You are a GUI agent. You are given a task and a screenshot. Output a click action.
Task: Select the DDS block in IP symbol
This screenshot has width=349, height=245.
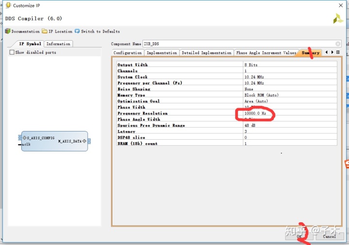(54, 141)
